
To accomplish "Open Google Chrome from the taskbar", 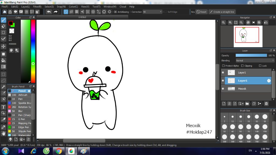I will pos(59,151).
